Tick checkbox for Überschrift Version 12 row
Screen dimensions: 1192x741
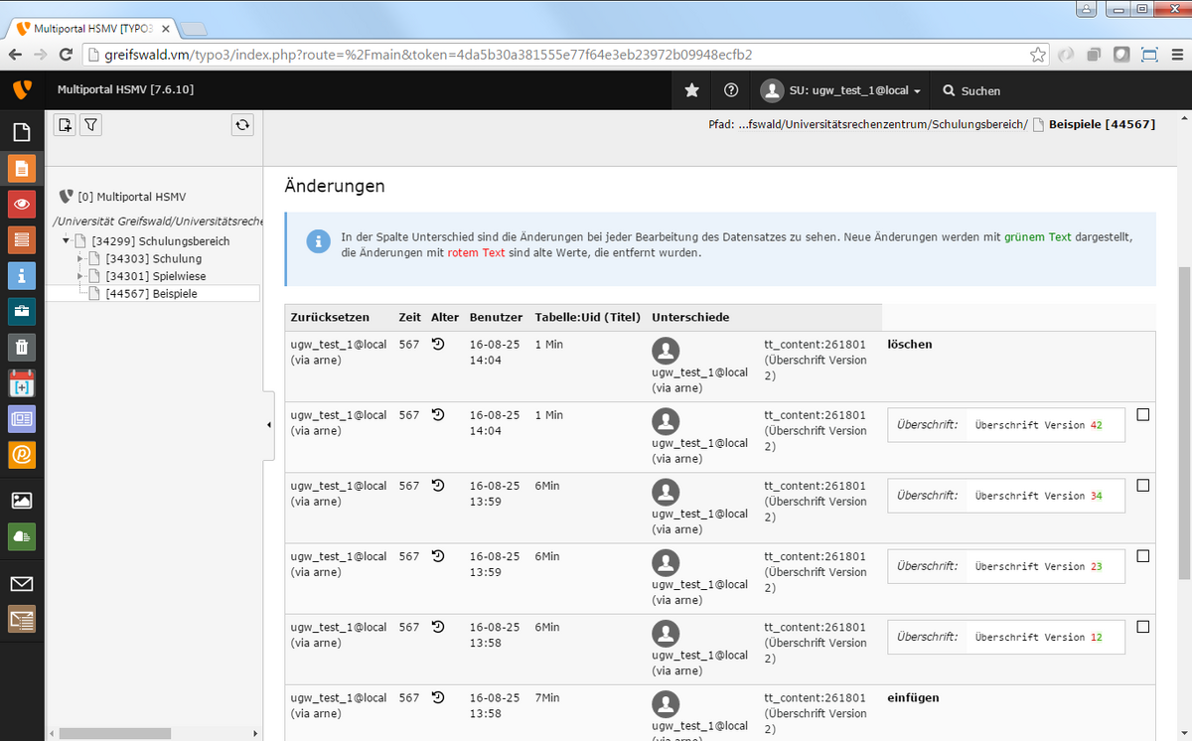pos(1142,627)
